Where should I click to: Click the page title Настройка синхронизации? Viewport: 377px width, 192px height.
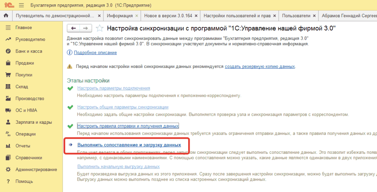tap(221, 28)
